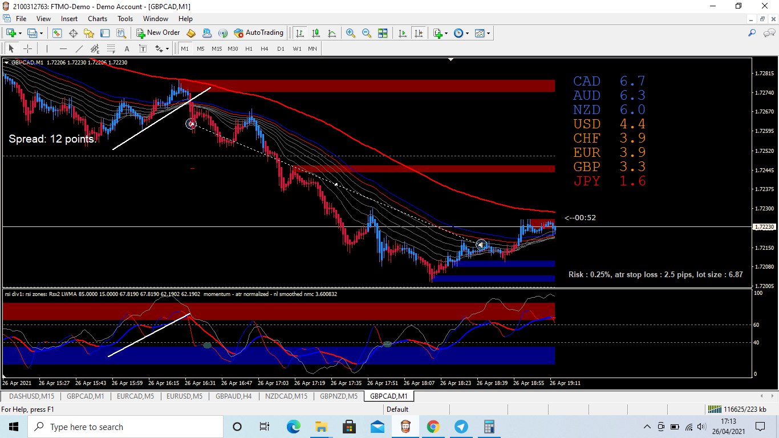This screenshot has height=438, width=779.
Task: Select the Horizontal Line drawing tool
Action: (63, 49)
